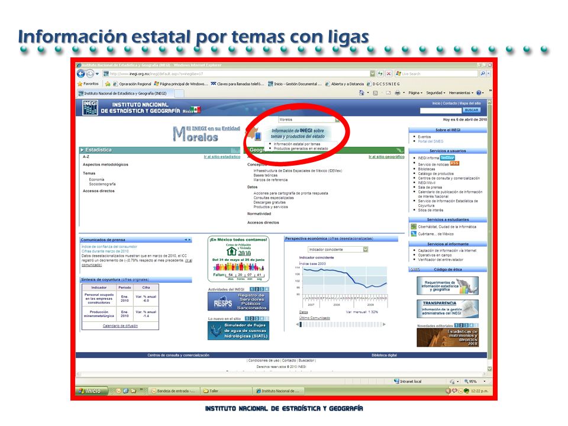The image size is (568, 426).
Task: Click the Live Search input box
Action: pyautogui.click(x=437, y=73)
